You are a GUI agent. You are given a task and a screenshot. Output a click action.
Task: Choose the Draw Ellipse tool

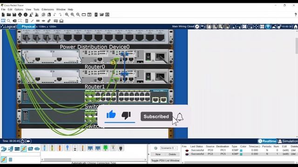point(43,21)
